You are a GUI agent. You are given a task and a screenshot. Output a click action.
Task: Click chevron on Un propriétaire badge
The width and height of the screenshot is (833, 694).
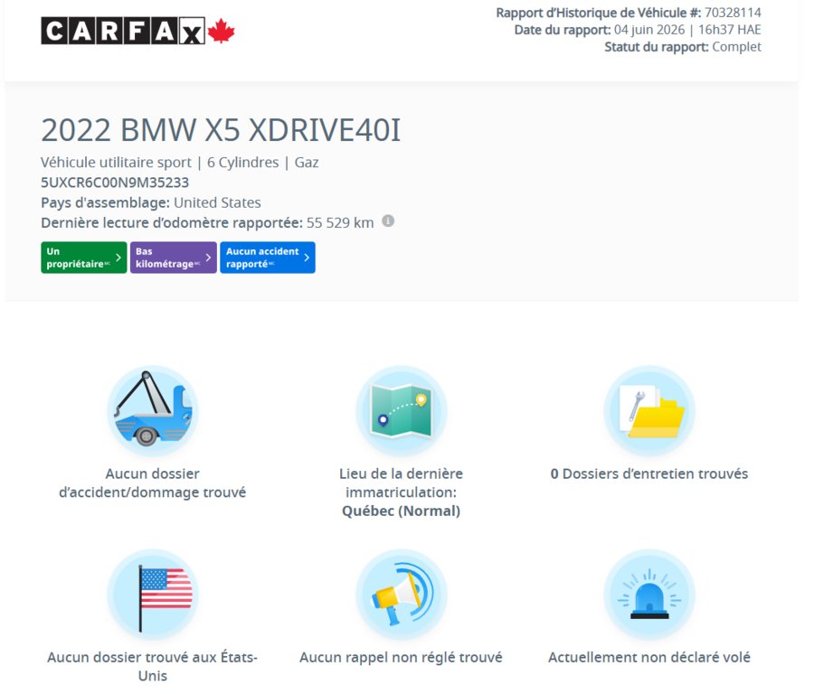[118, 258]
